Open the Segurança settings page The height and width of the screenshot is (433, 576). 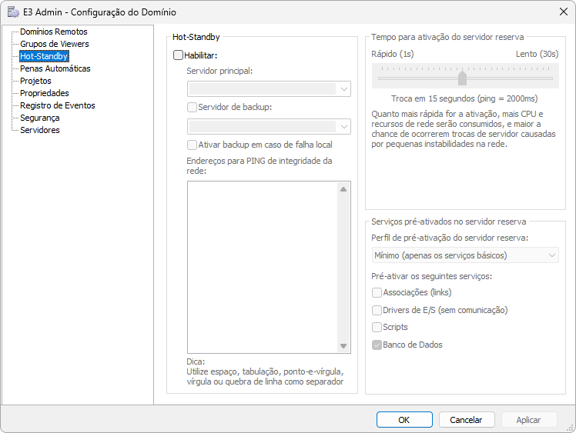pyautogui.click(x=39, y=118)
